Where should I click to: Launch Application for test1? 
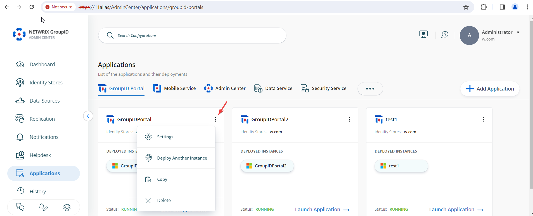point(456,210)
